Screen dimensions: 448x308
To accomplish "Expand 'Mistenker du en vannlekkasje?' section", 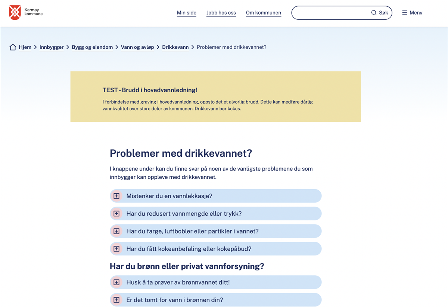I will [169, 196].
